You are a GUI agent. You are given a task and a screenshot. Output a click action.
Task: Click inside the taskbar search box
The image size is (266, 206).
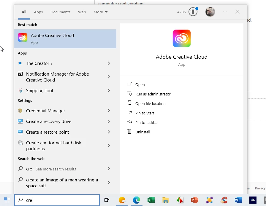(57, 200)
